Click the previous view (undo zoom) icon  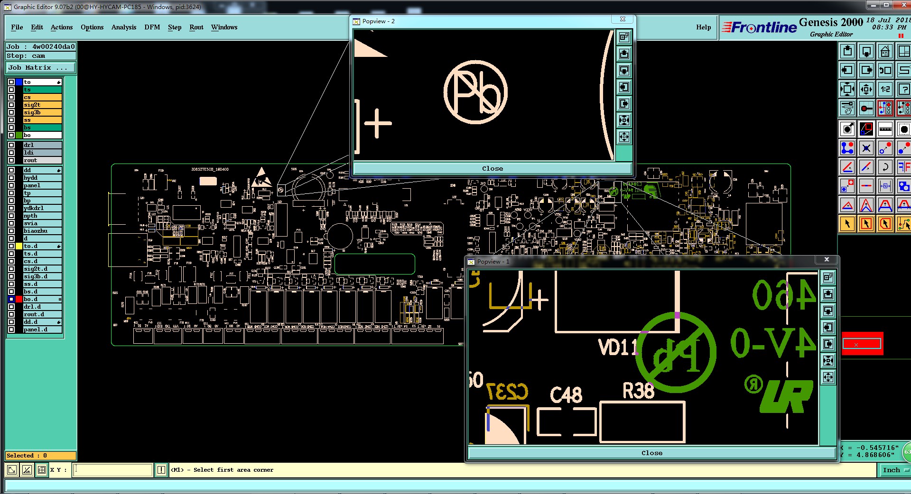tap(885, 70)
